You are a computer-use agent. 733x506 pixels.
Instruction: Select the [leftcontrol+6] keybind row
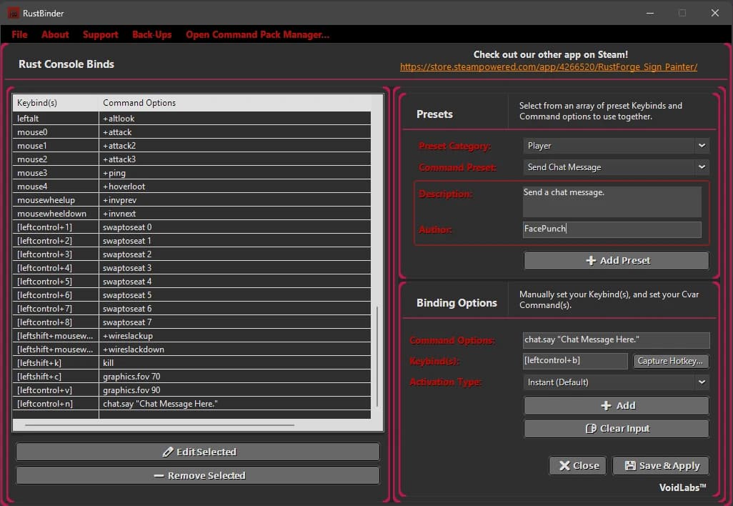click(x=191, y=294)
